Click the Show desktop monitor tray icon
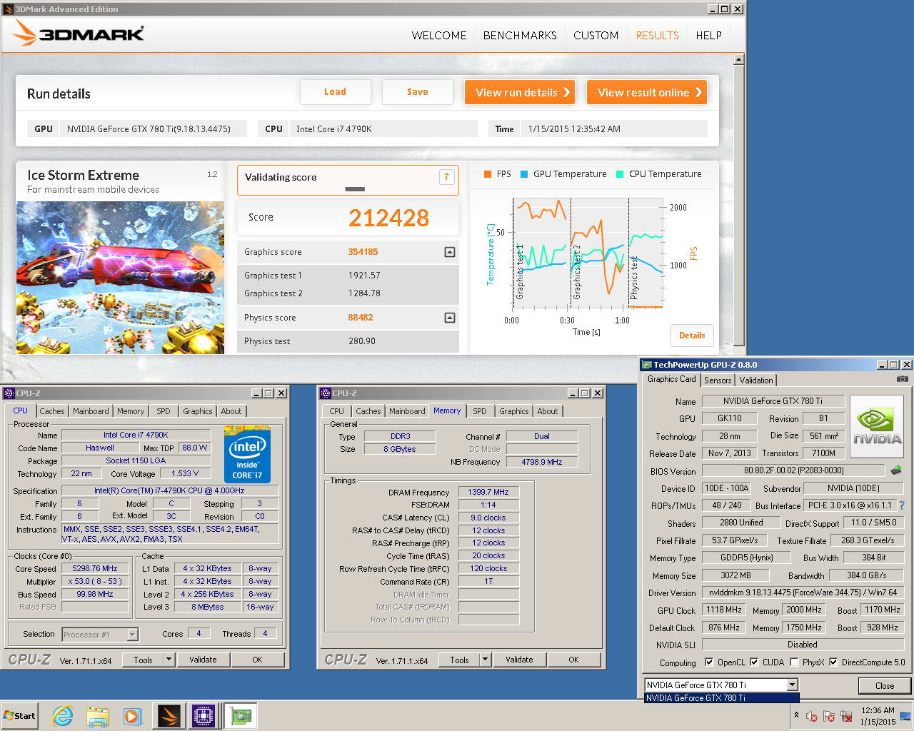Image resolution: width=914 pixels, height=731 pixels. pos(905,716)
